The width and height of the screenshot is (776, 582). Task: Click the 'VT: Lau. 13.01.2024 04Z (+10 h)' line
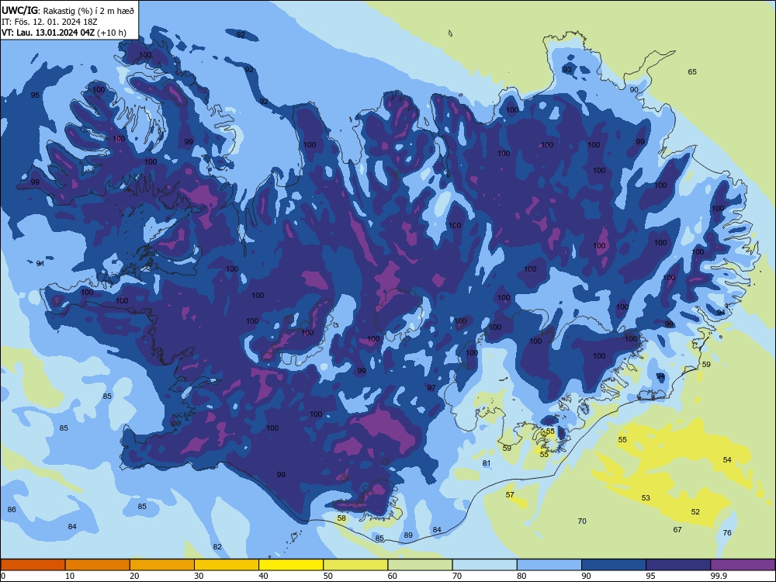point(64,33)
